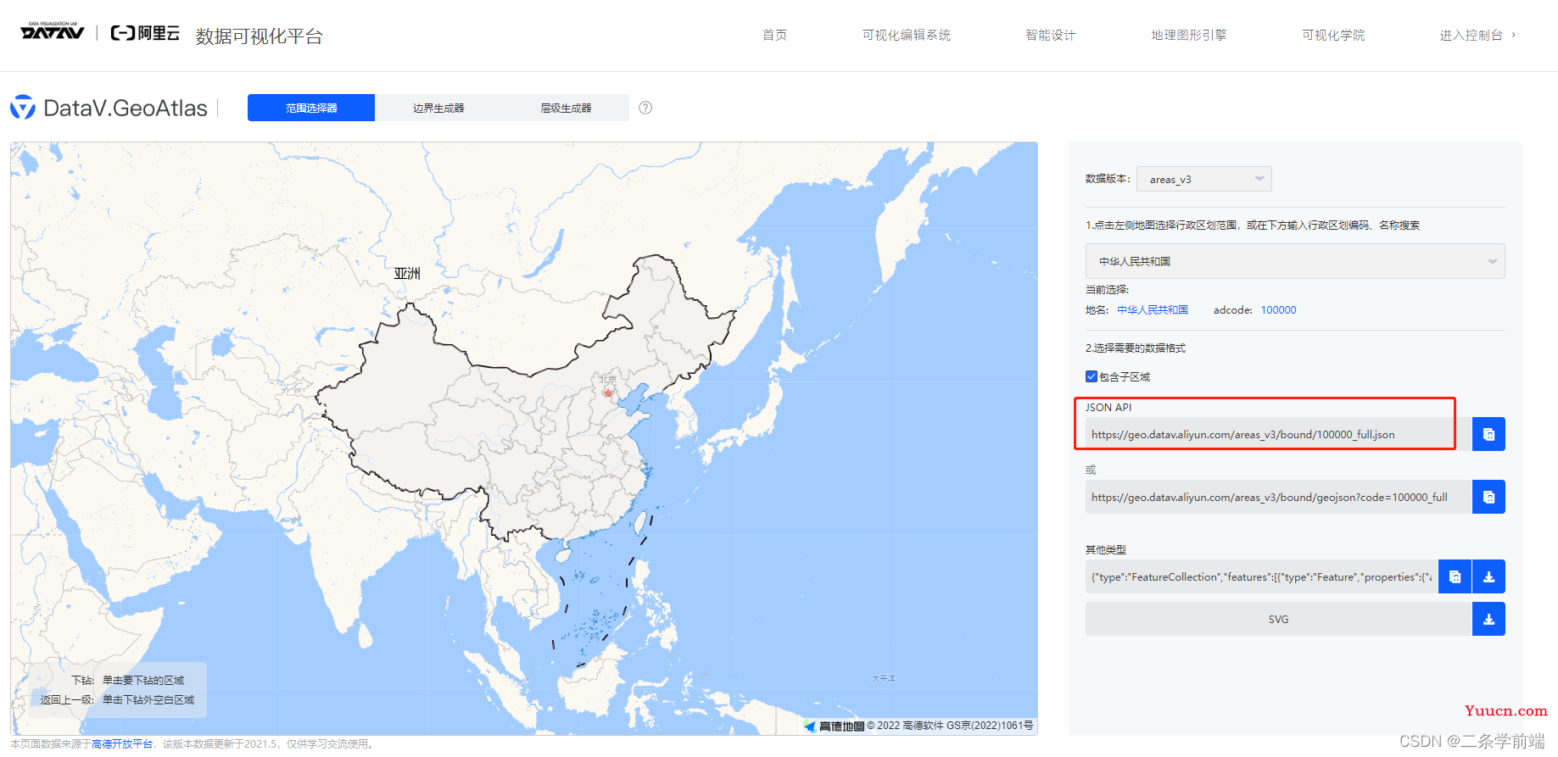Viewport: 1558px width, 757px height.
Task: Click the 高德地图 logo on map
Action: coord(834,726)
